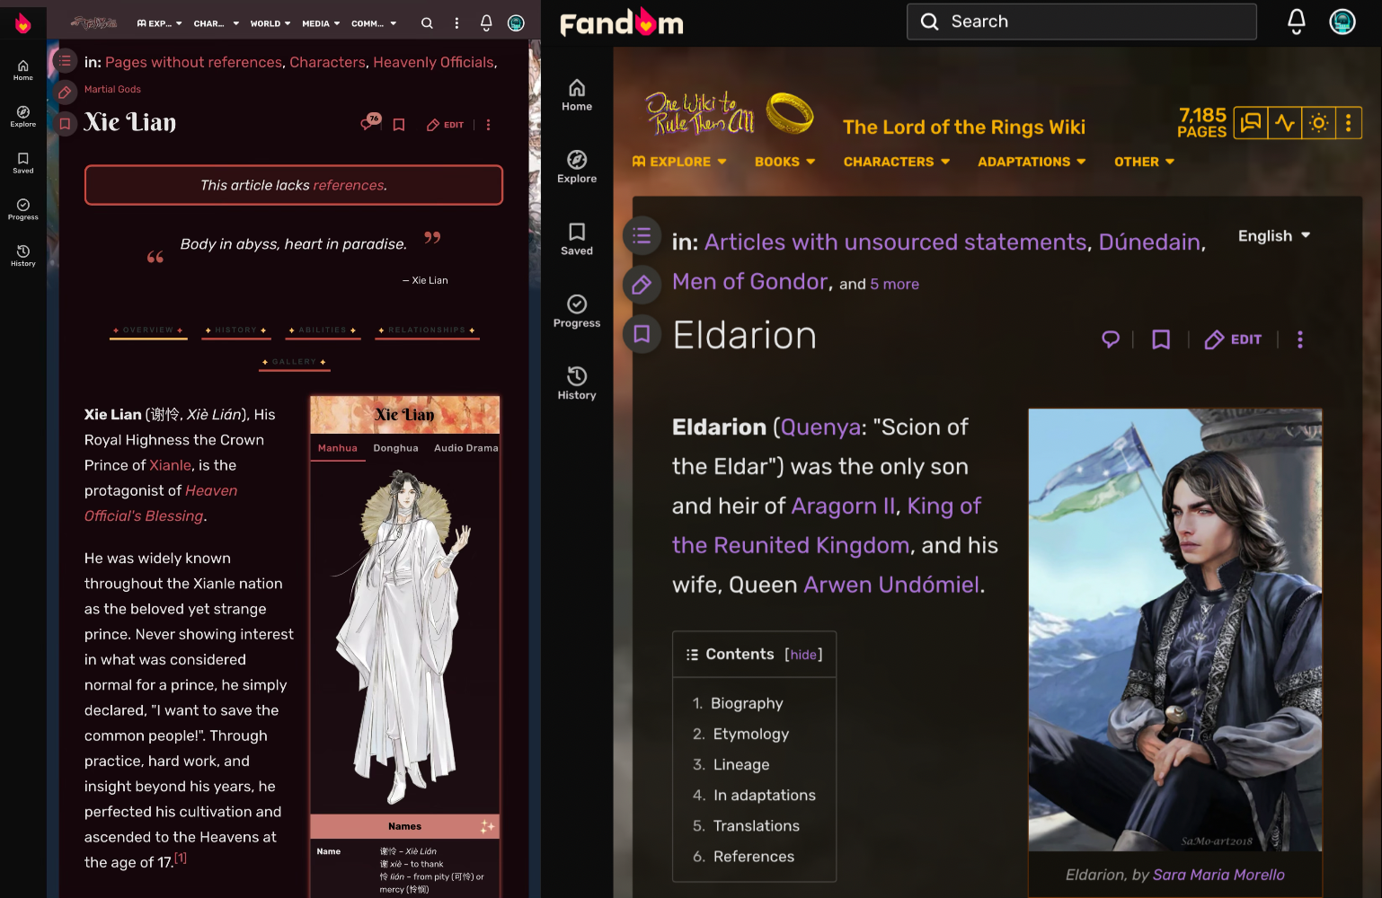Click pencil edit icon beside Martial Gods category
The width and height of the screenshot is (1382, 898).
[65, 92]
